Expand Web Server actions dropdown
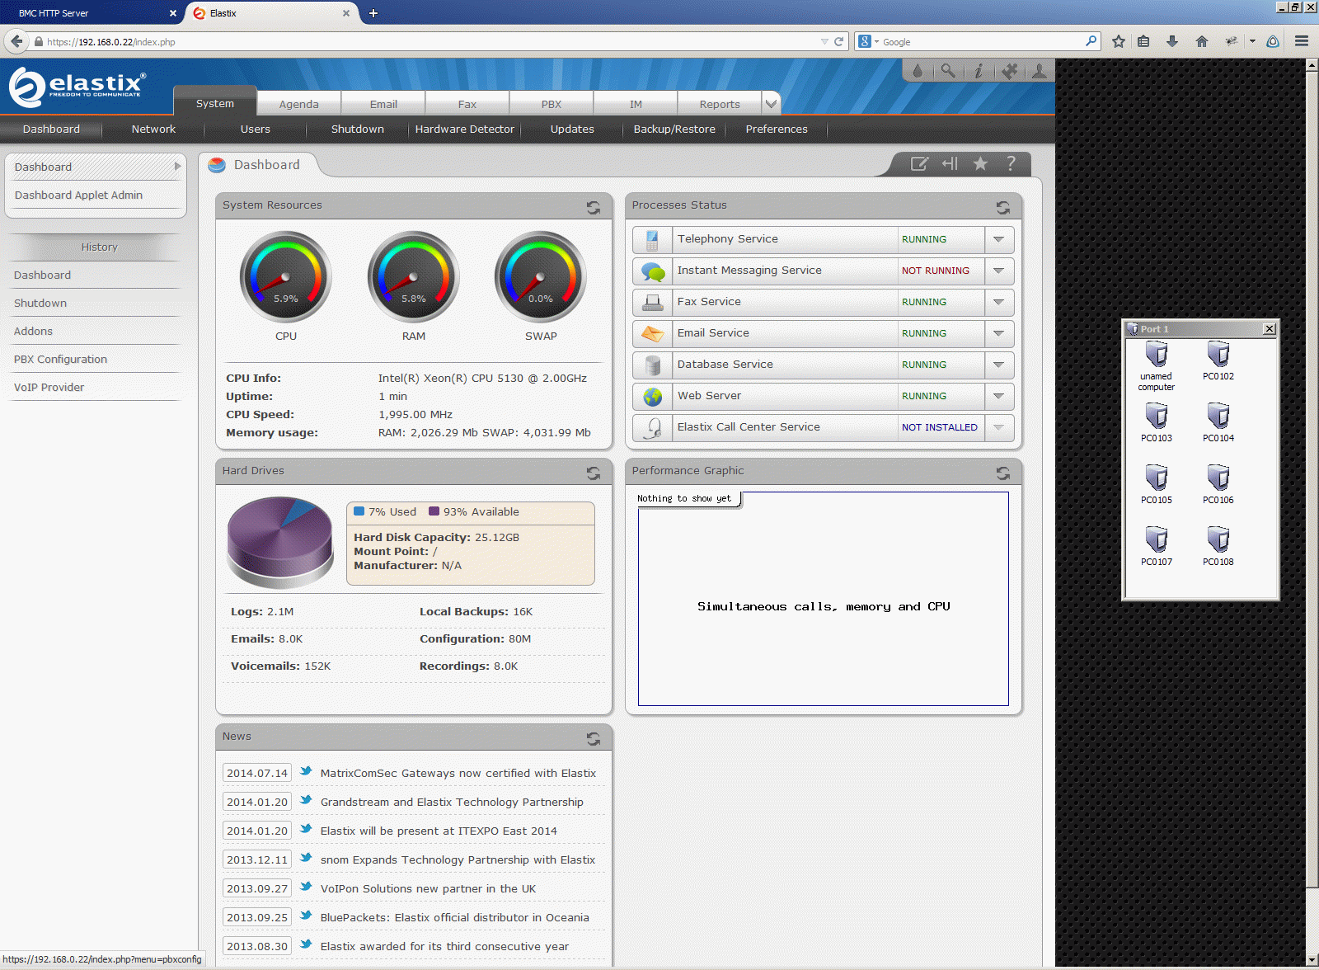Screen dimensions: 1319x970 [999, 397]
